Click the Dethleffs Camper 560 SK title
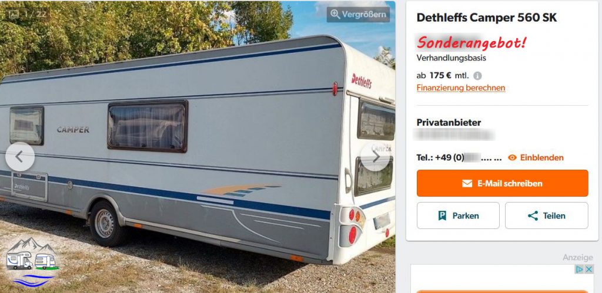Viewport: 602px width, 293px height. tap(486, 18)
